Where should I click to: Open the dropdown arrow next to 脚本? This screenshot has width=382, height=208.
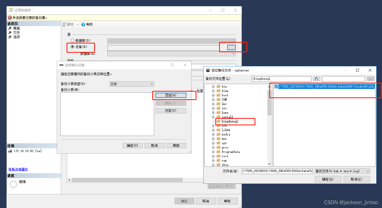[77, 24]
